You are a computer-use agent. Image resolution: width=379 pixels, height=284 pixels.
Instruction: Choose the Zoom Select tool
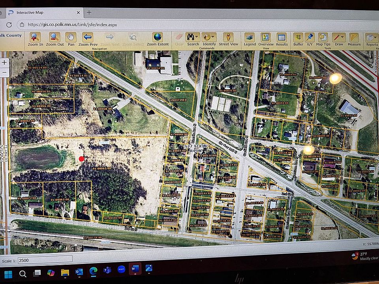point(133,39)
